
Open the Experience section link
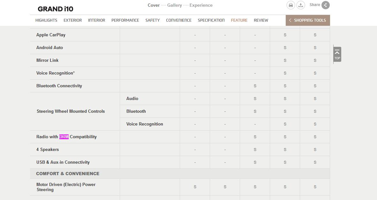(x=201, y=5)
